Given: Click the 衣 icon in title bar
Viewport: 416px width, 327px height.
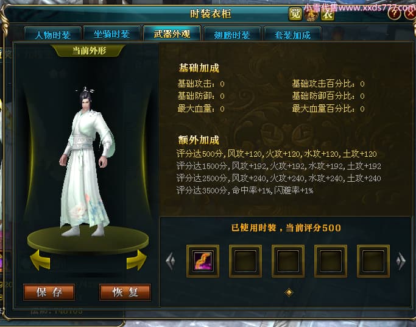Looking at the screenshot, I should click(x=328, y=14).
